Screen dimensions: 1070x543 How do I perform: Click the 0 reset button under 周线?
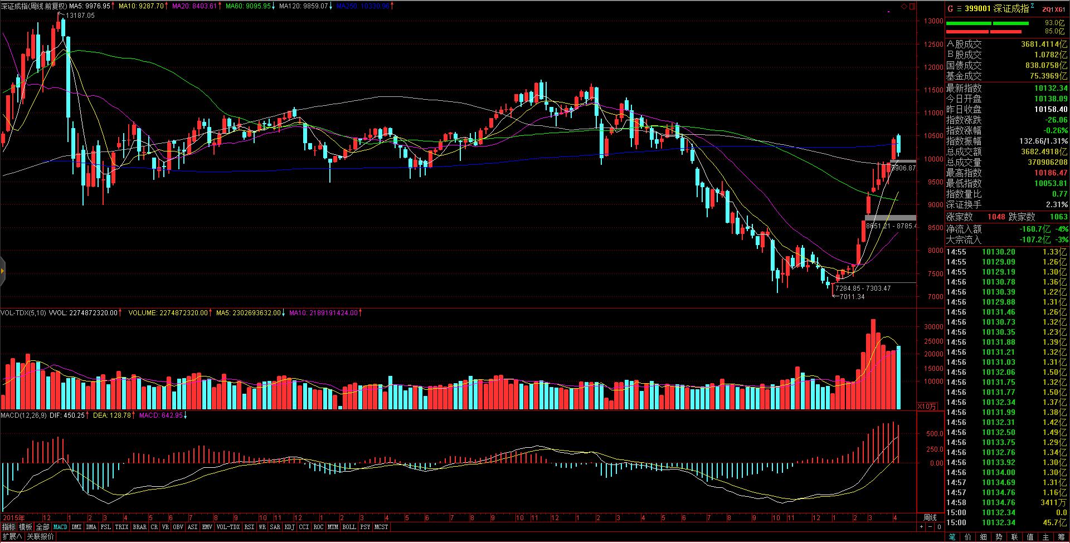coord(939,526)
